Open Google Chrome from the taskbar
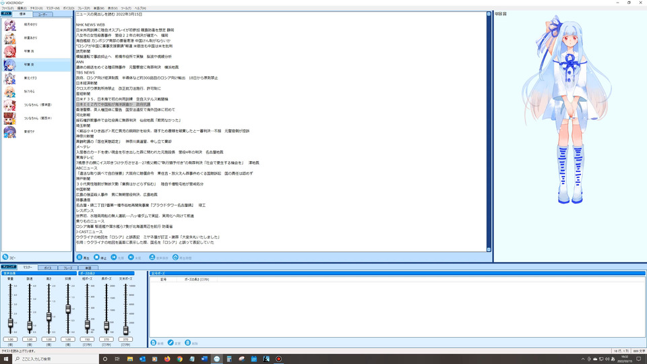The image size is (647, 364). (x=179, y=359)
